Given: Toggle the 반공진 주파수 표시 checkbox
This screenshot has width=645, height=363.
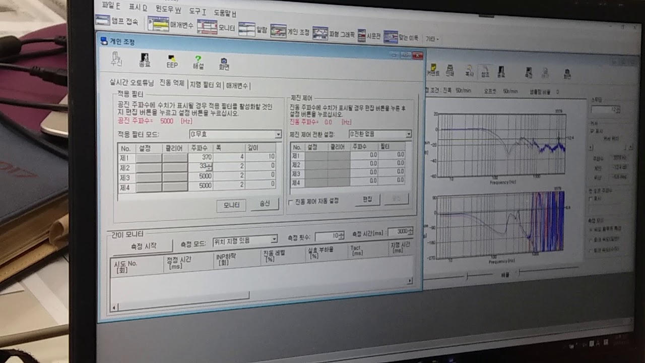Looking at the screenshot, I should [x=592, y=198].
